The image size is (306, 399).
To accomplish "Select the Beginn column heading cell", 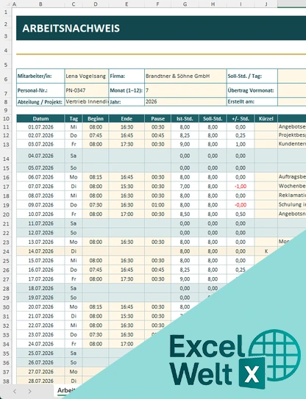I will point(96,118).
